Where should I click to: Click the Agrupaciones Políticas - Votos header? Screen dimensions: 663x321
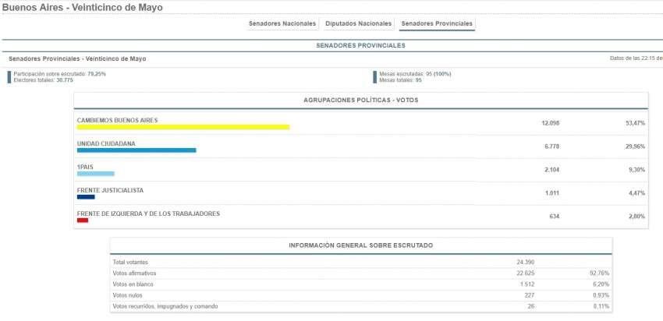click(x=360, y=100)
